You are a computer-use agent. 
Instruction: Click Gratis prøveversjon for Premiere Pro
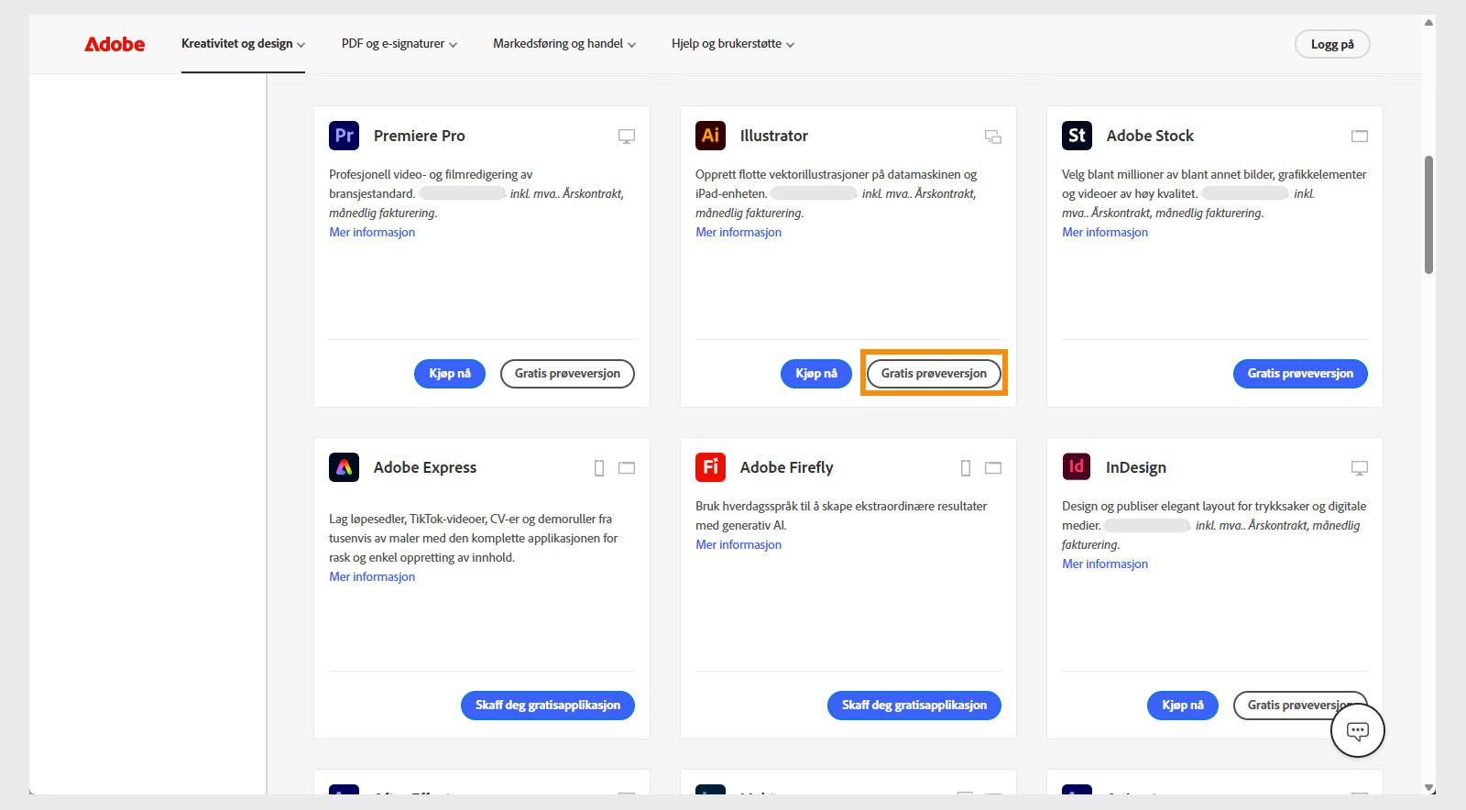567,374
